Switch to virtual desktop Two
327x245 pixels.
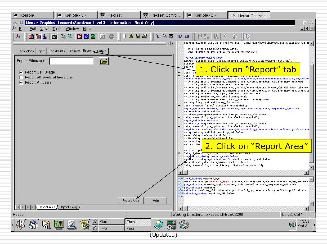[111, 228]
